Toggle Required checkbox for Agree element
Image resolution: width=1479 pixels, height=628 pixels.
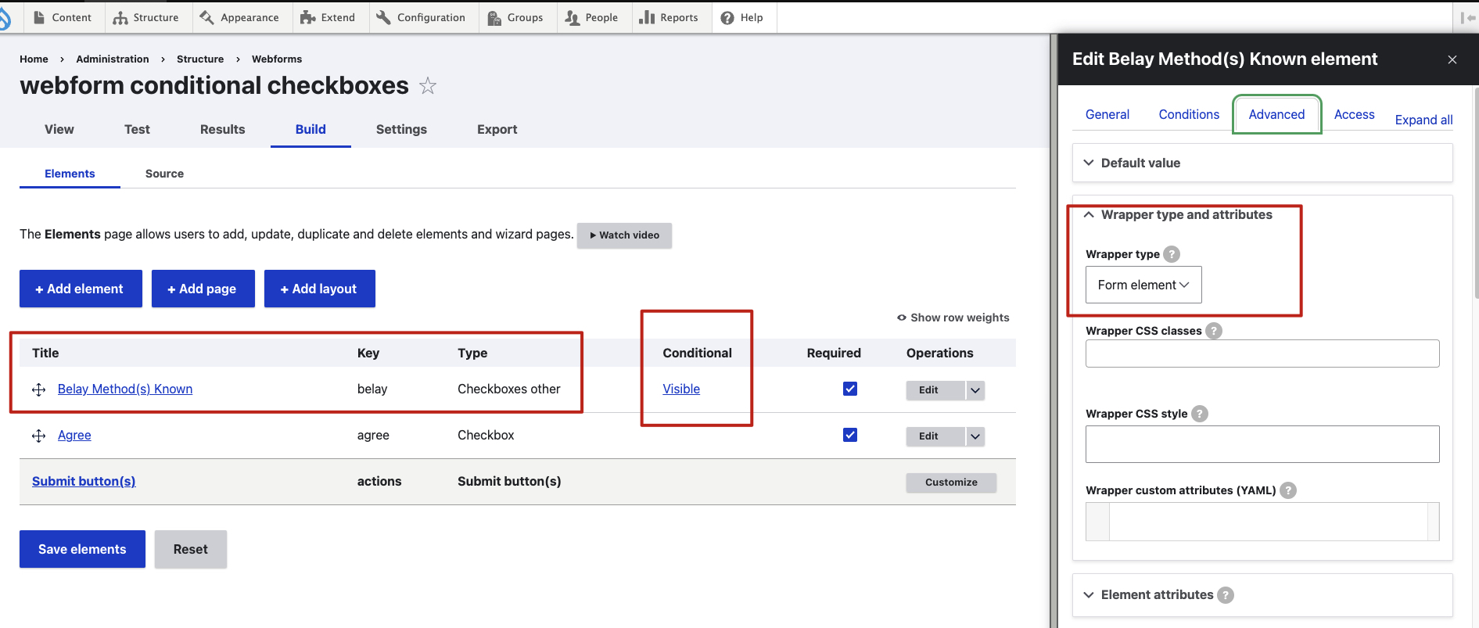point(850,435)
